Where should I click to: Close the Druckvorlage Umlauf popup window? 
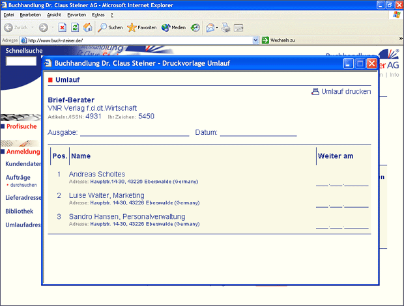371,63
